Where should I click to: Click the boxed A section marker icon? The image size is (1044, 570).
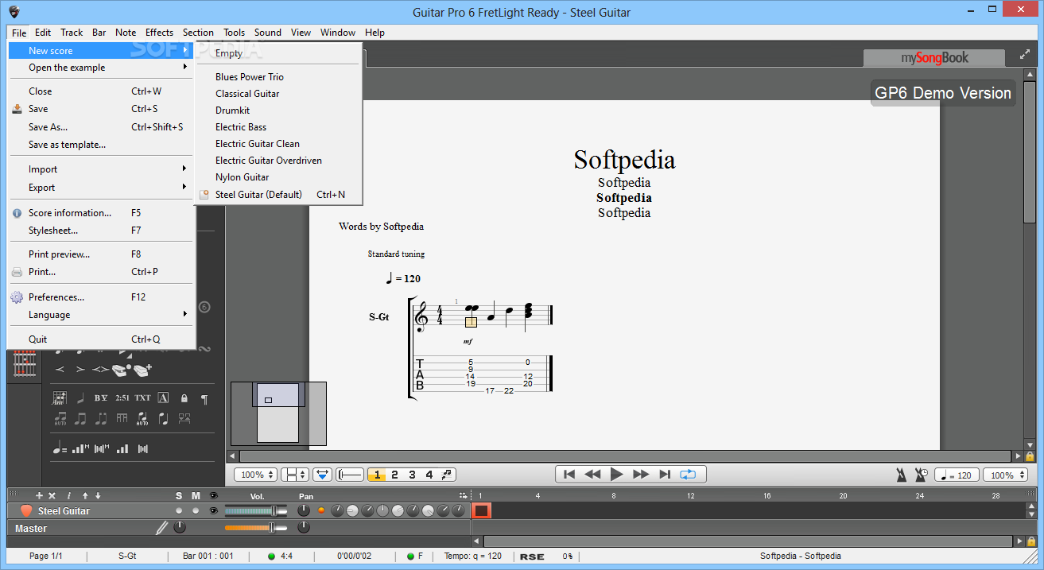click(x=163, y=397)
